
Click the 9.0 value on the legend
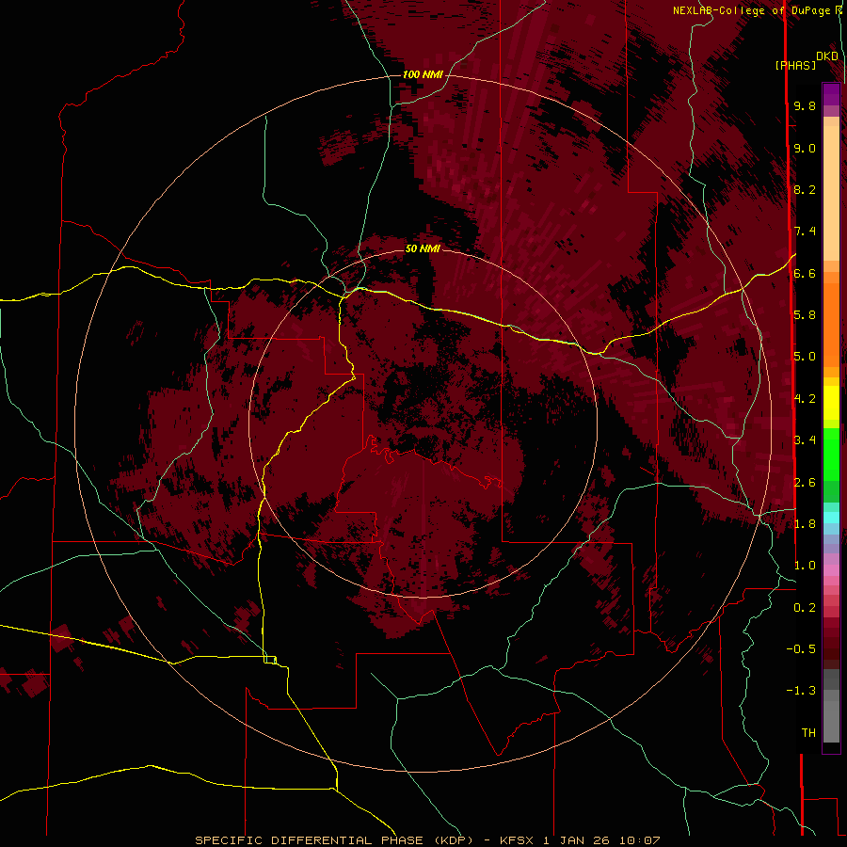805,148
